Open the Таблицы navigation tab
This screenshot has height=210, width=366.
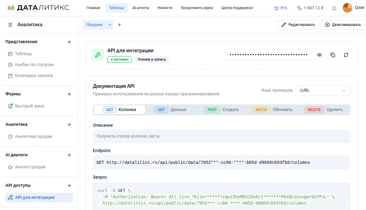coord(116,8)
